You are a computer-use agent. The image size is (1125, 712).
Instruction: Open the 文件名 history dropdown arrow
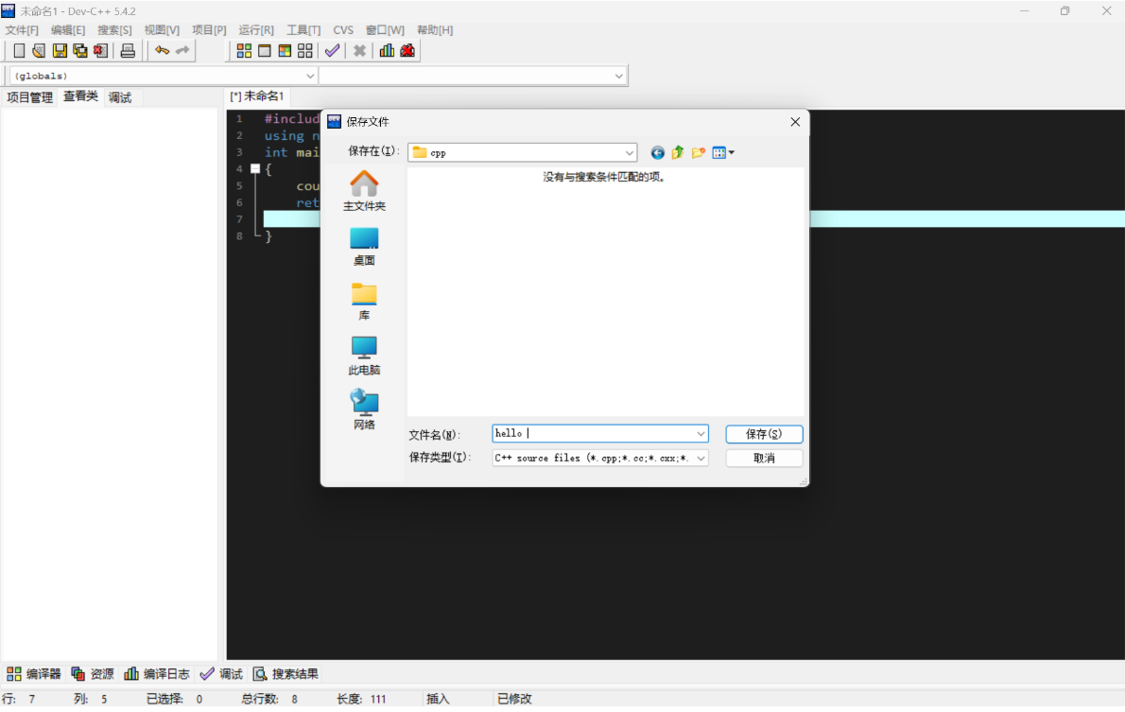click(x=701, y=434)
